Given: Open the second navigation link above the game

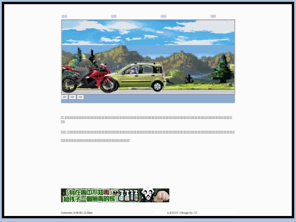Looking at the screenshot, I should [114, 16].
